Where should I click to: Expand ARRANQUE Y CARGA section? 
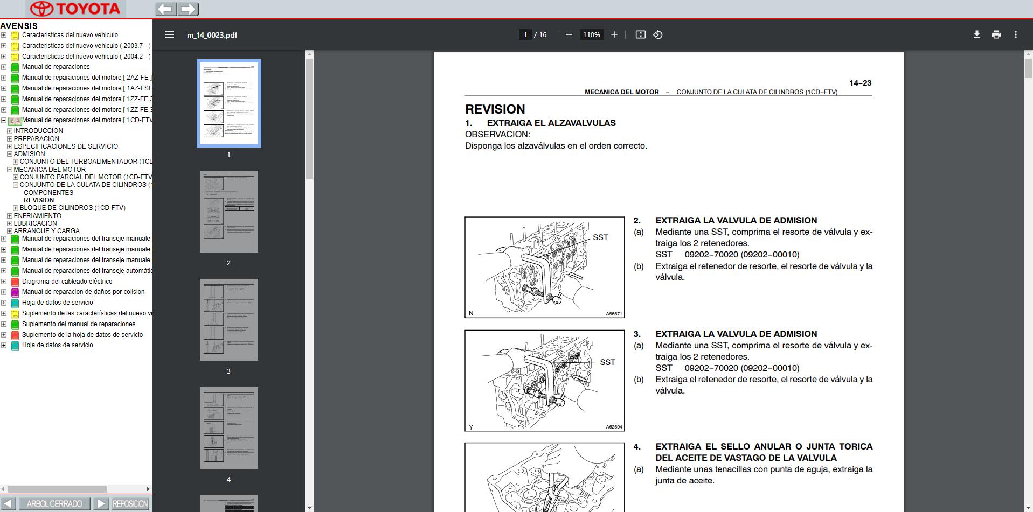click(10, 231)
